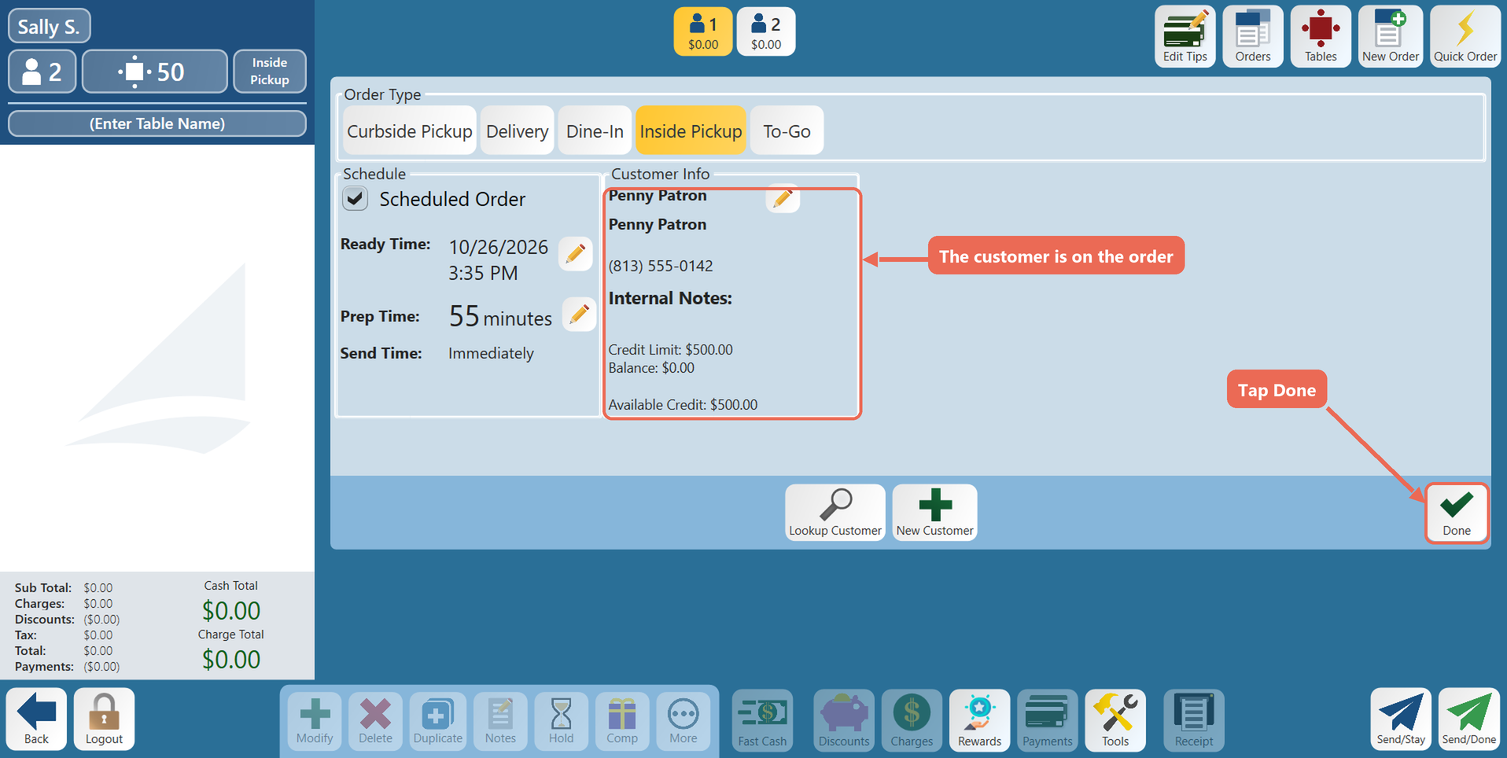
Task: Edit the Prep Time with pencil icon
Action: tap(580, 314)
